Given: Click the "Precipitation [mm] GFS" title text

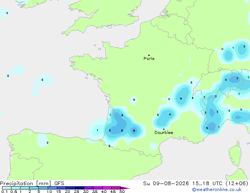Looking at the screenshot, I should tap(32, 184).
